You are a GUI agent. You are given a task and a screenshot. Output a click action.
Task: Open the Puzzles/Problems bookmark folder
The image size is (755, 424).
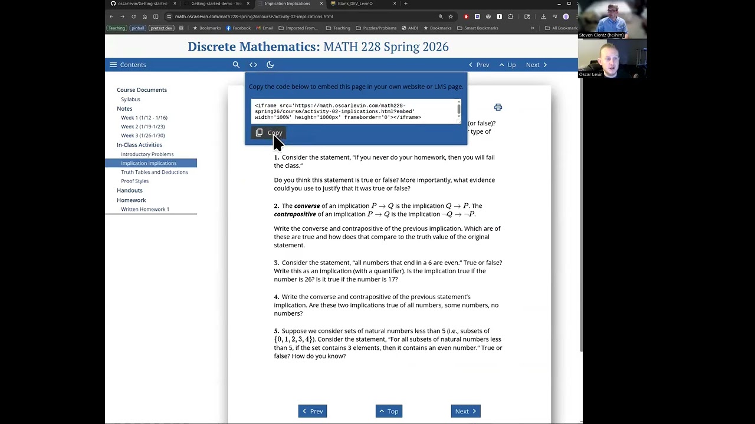point(376,28)
